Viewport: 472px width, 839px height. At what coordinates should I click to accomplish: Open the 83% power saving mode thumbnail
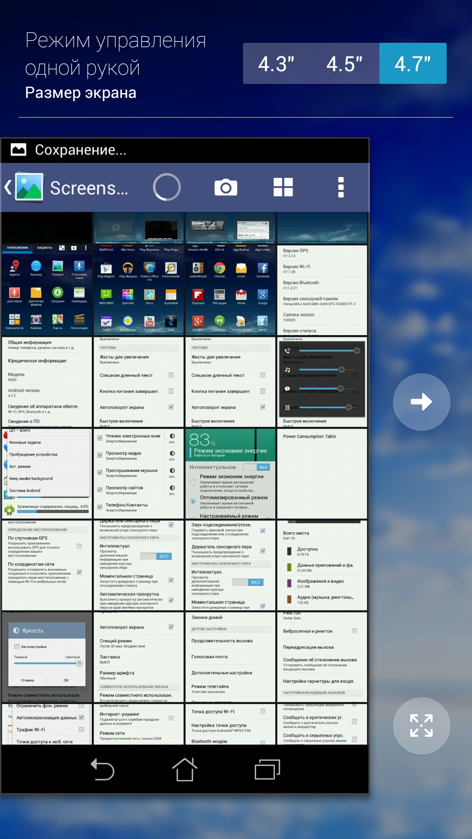click(x=230, y=473)
